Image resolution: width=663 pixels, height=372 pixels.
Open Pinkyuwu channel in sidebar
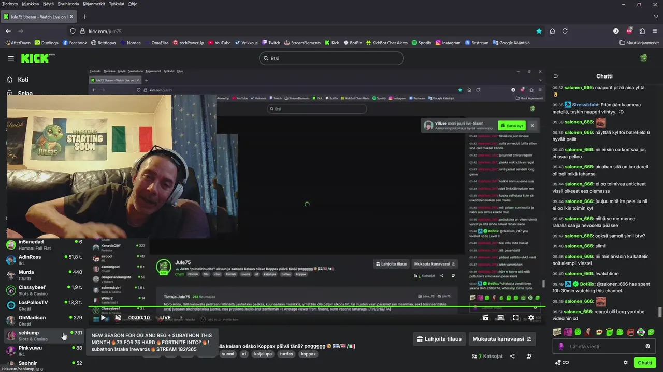click(44, 350)
